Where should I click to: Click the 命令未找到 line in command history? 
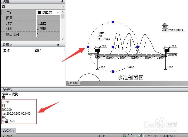click(10, 94)
